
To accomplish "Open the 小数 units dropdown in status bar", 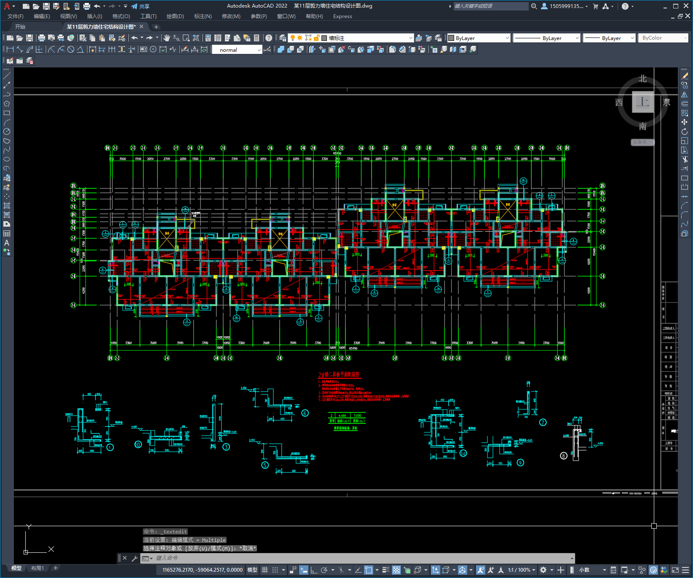I will pyautogui.click(x=593, y=570).
